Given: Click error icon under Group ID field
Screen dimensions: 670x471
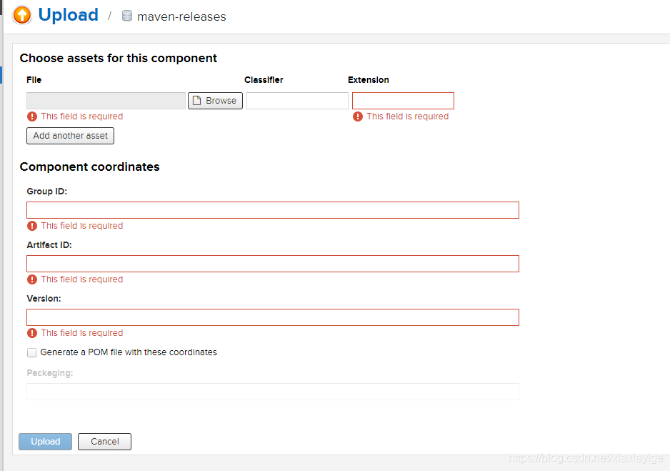Looking at the screenshot, I should coord(32,226).
